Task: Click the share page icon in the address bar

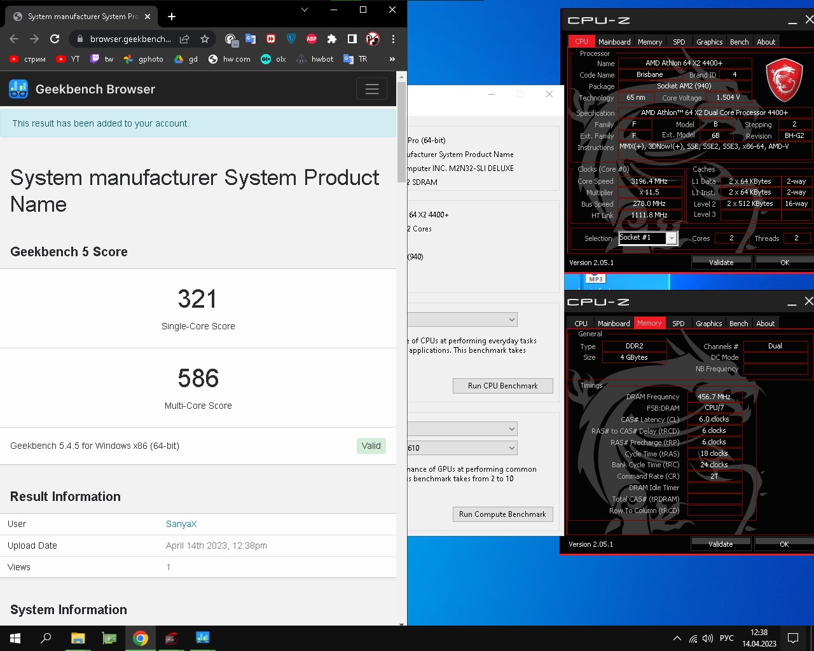Action: click(x=184, y=39)
